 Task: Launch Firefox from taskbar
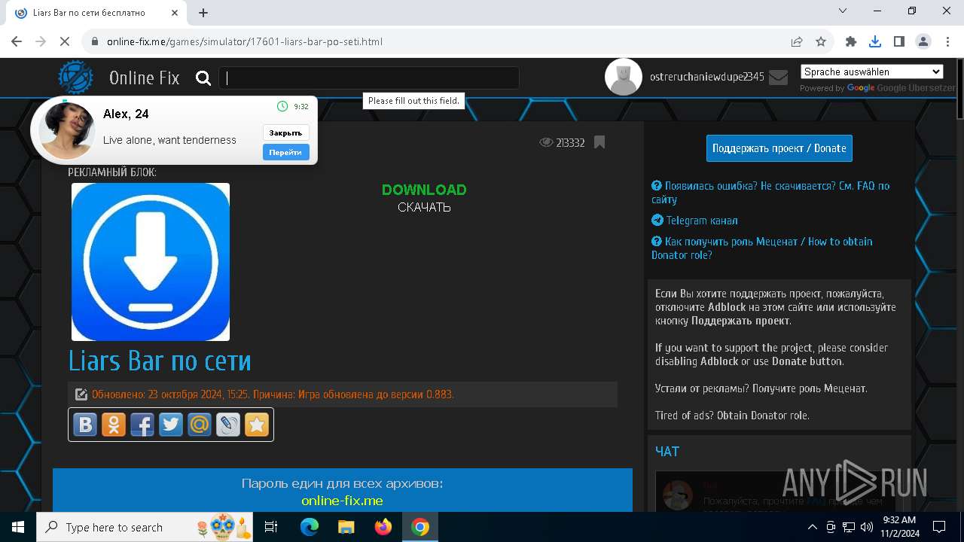(x=383, y=527)
